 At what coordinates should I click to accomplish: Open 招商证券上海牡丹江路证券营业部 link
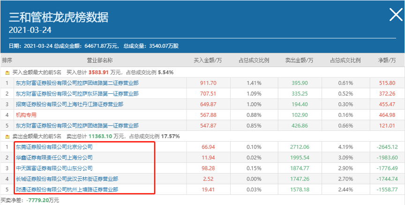click(x=69, y=105)
